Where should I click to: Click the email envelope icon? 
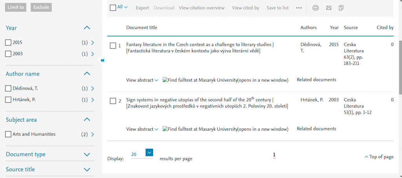[329, 8]
